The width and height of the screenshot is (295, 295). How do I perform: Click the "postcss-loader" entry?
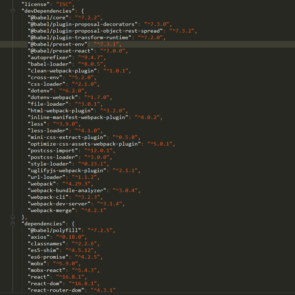[x=70, y=157]
